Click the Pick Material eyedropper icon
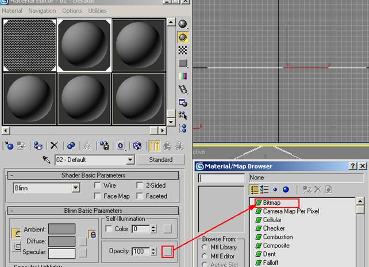Screen dimensions: 369x267 (47, 159)
